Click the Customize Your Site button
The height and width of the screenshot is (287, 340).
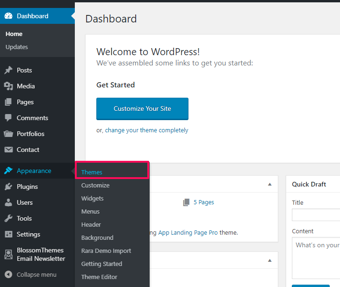pos(142,108)
